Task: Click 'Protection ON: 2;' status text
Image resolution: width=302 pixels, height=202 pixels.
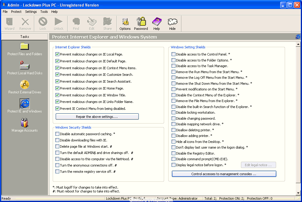Action: tap(231, 198)
